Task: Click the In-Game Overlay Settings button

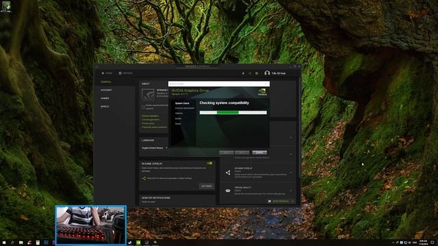Action: 207,186
